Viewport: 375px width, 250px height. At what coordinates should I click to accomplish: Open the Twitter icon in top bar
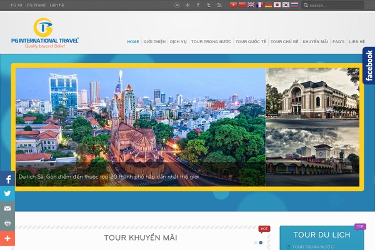[x=209, y=5]
